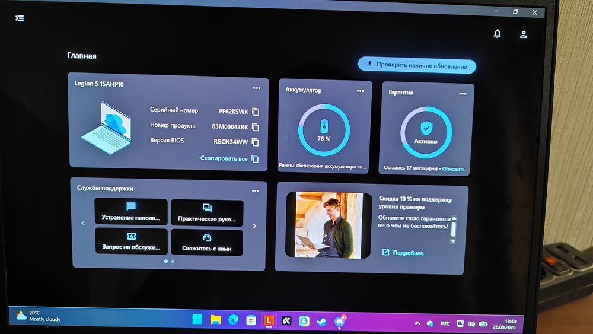The image size is (593, 334).
Task: Launch Microsoft Edge from taskbar
Action: coord(233,320)
